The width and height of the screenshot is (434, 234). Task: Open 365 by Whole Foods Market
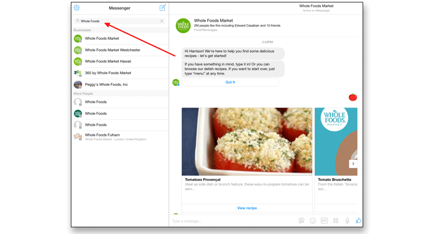121,73
